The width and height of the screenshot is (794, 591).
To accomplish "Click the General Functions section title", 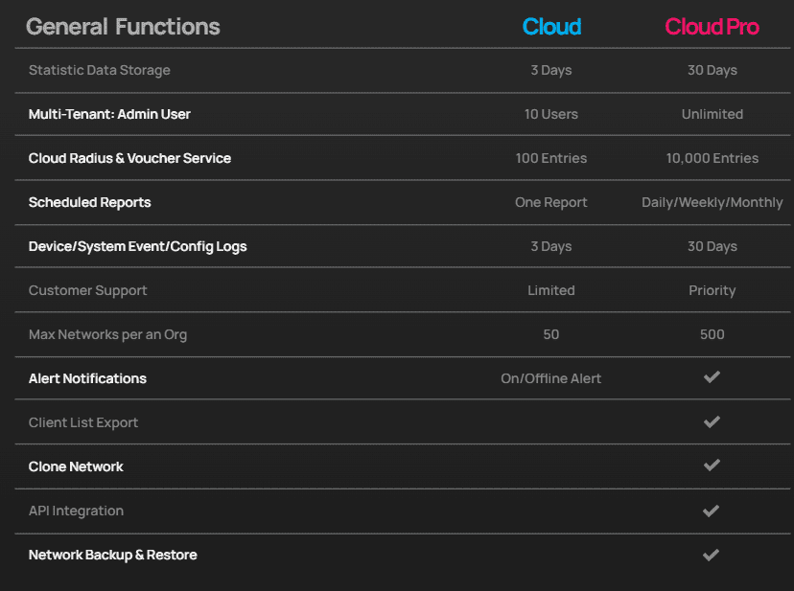I will tap(123, 27).
